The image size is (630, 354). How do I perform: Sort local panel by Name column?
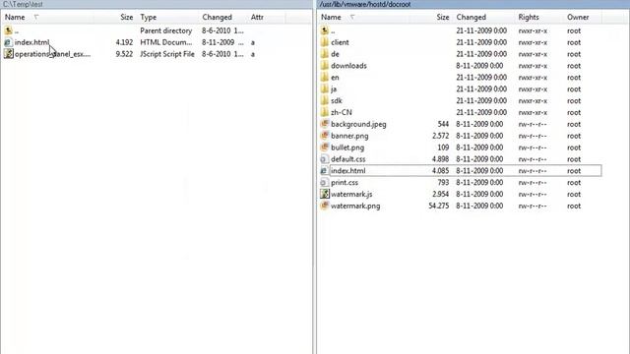coord(15,18)
